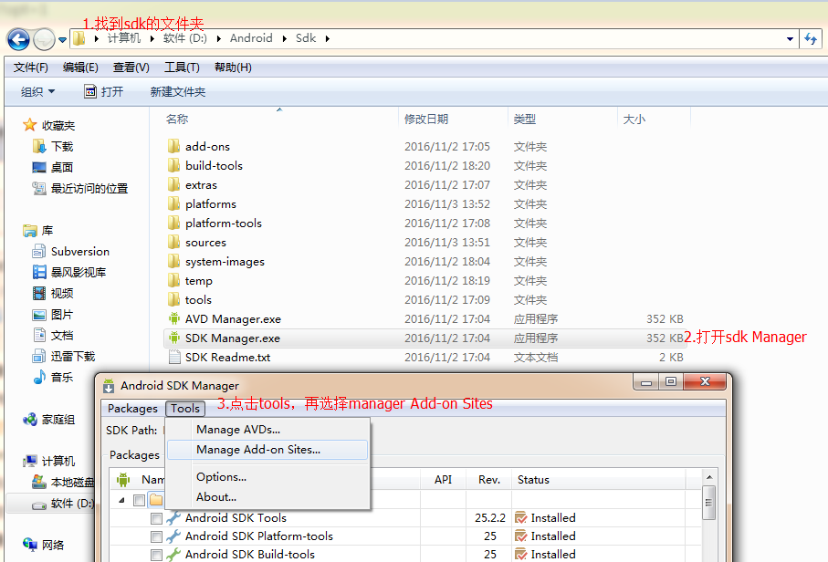This screenshot has width=828, height=562.
Task: Check the Android SDK Platform-tools checkbox
Action: point(156,537)
